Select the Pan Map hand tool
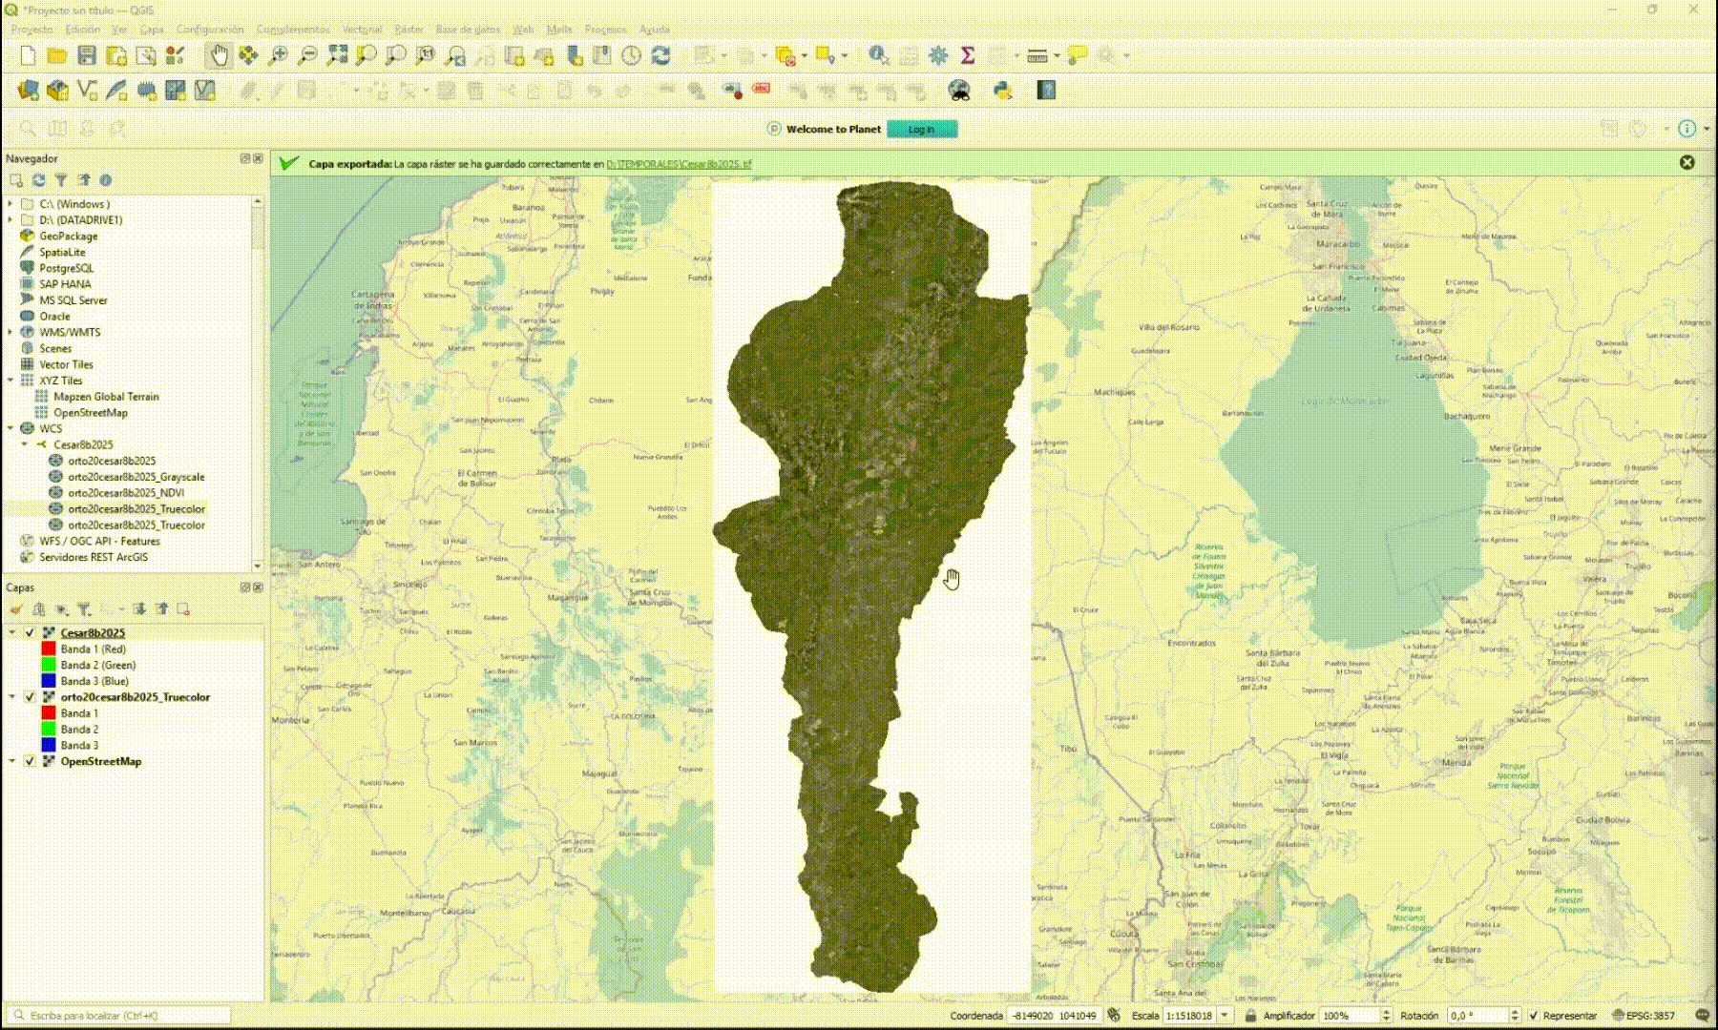Screen dimensions: 1718x1030 (x=219, y=55)
